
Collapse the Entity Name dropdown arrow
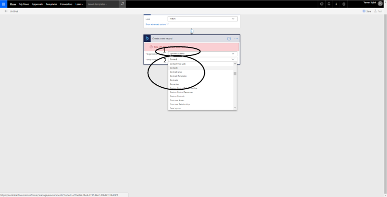[x=233, y=59]
